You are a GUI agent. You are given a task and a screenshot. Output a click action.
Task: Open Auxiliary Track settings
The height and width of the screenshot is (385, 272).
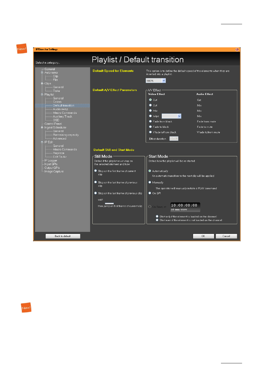tap(63, 116)
